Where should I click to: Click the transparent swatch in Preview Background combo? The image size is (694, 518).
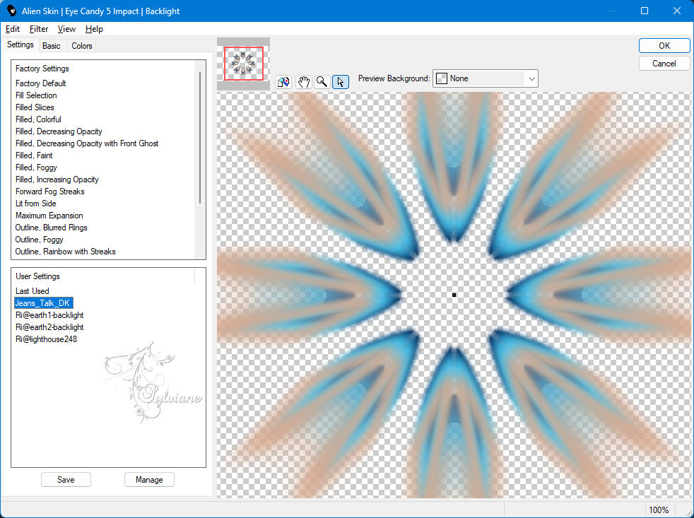coord(441,78)
